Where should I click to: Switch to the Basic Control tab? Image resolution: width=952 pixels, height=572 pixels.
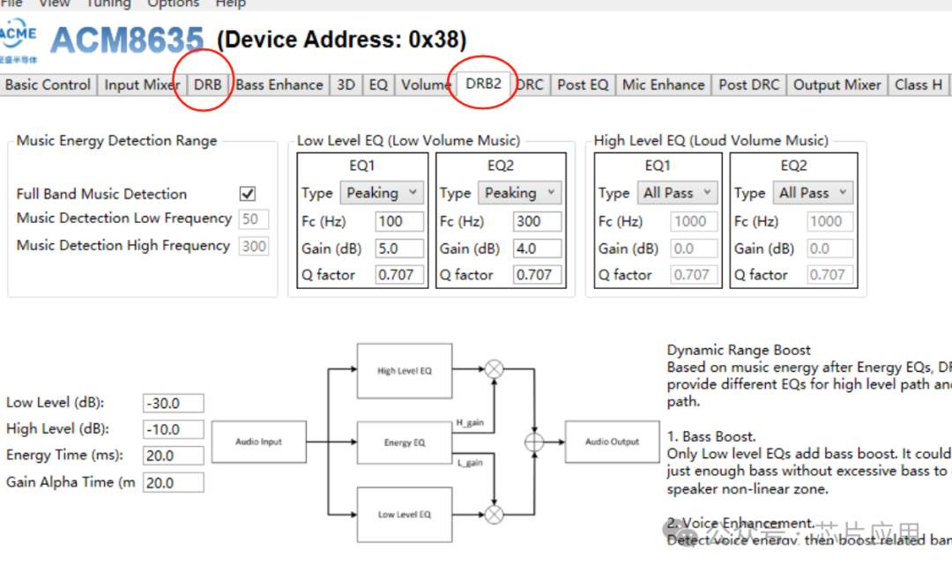(x=48, y=85)
